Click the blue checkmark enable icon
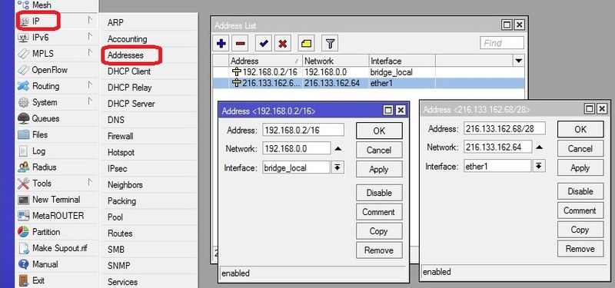Image resolution: width=615 pixels, height=288 pixels. pyautogui.click(x=264, y=44)
